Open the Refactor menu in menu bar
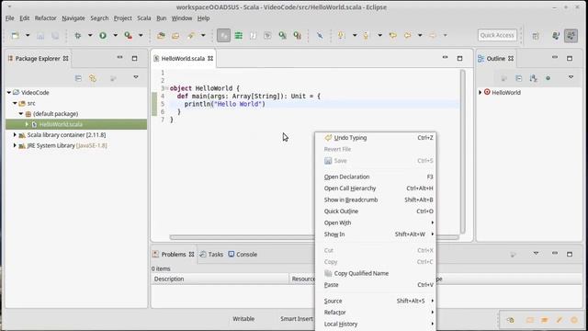Screen dimensions: 588x331 [45, 18]
